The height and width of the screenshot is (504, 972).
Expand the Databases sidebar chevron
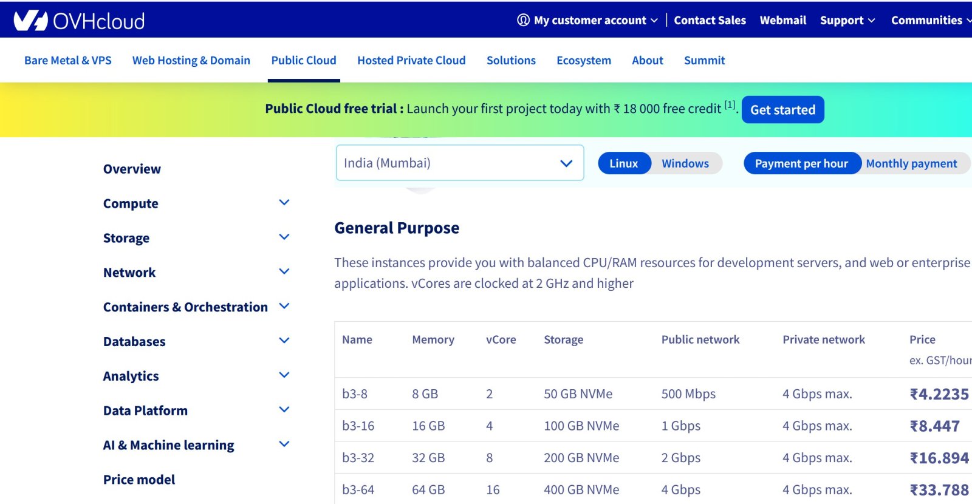pyautogui.click(x=284, y=341)
